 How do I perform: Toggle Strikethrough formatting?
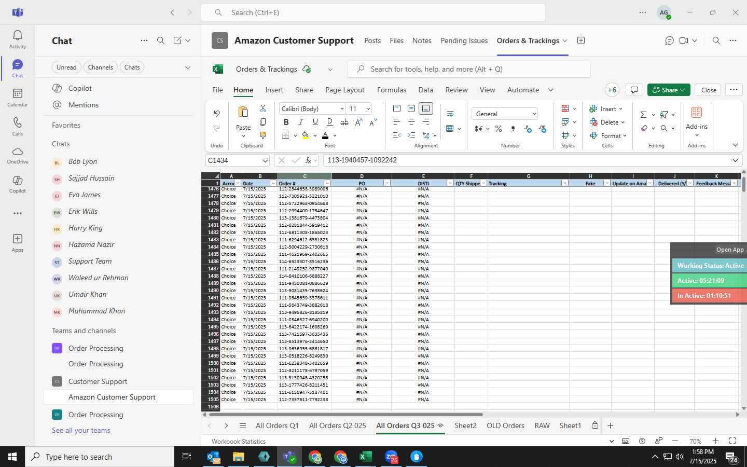(344, 122)
